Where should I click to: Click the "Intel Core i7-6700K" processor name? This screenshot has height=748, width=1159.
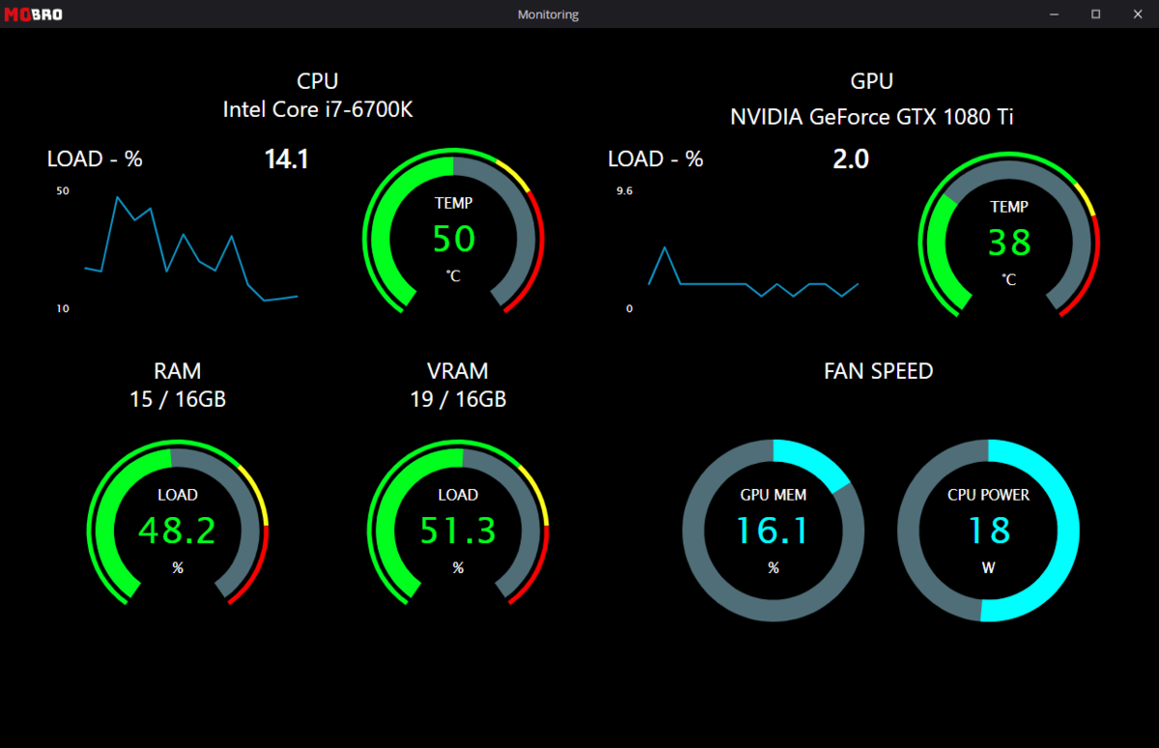318,110
